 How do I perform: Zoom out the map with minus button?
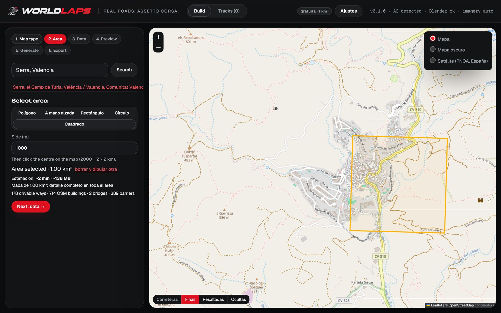158,47
